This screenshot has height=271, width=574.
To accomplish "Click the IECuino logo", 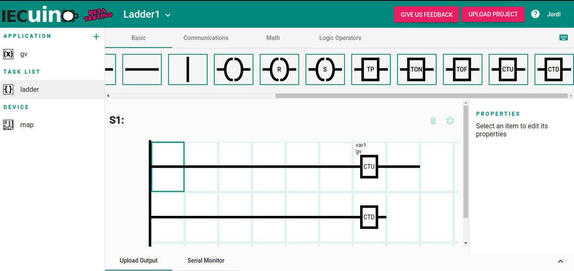I will 40,15.
